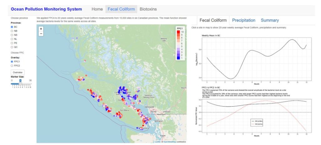Open the Home page
Viewport: 321px width, 145px height.
(97, 9)
